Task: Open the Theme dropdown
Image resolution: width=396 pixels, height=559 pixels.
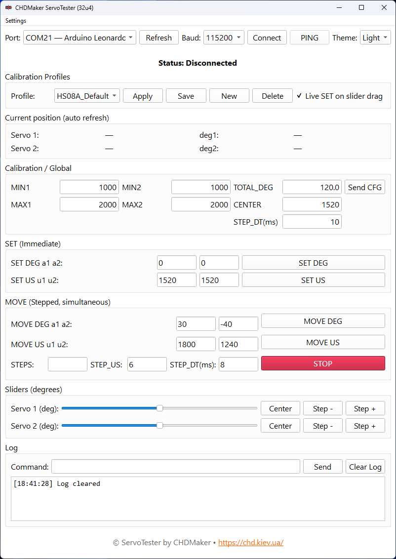Action: click(376, 38)
